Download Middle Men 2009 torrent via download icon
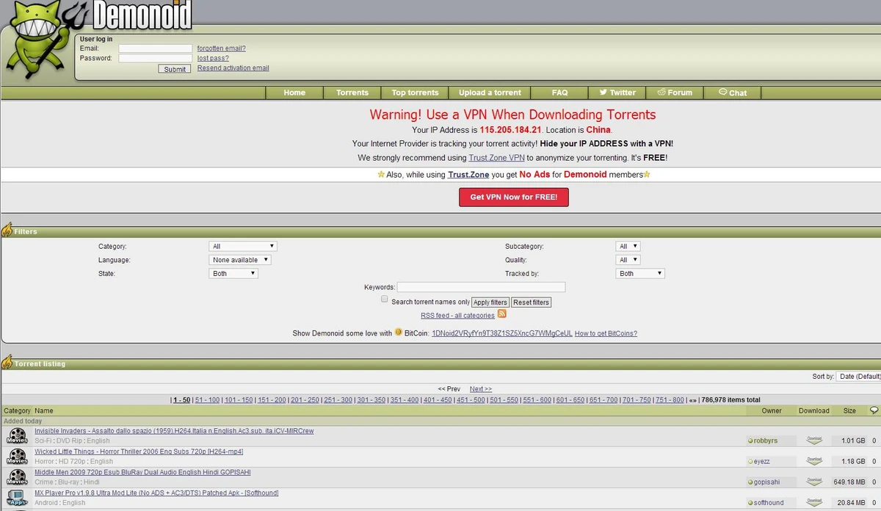The width and height of the screenshot is (881, 511). [813, 482]
